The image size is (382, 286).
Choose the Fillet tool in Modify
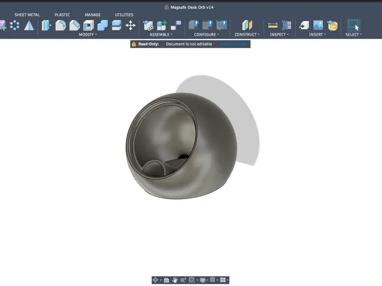61,25
